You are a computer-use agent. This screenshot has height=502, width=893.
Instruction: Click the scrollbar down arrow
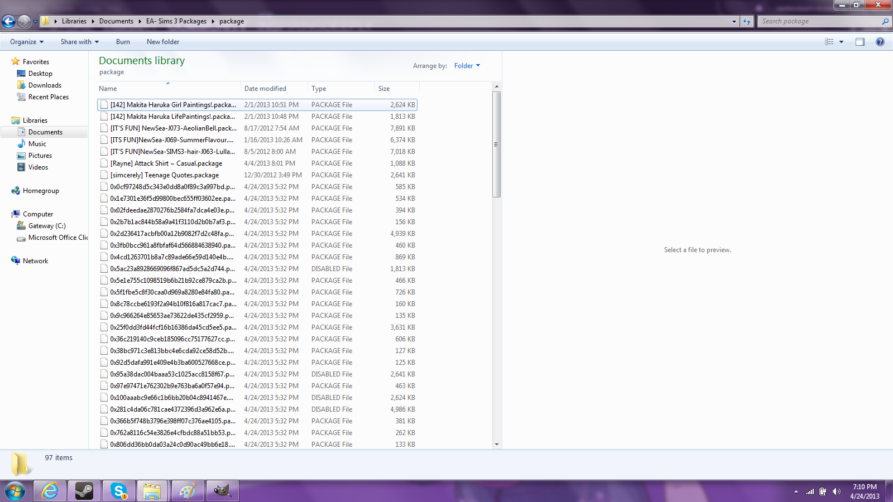[497, 445]
